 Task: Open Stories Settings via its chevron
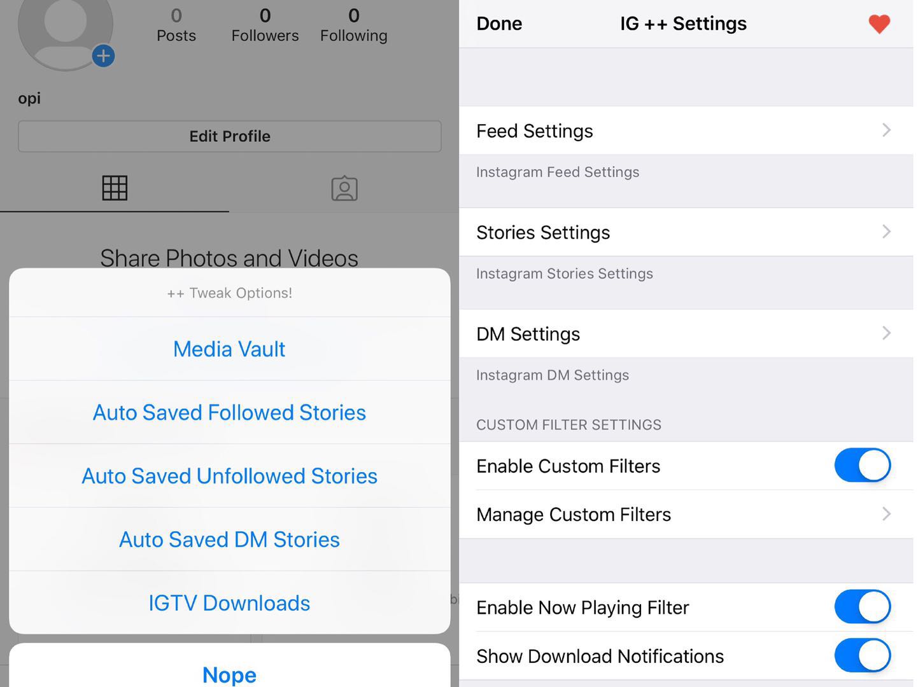[886, 232]
